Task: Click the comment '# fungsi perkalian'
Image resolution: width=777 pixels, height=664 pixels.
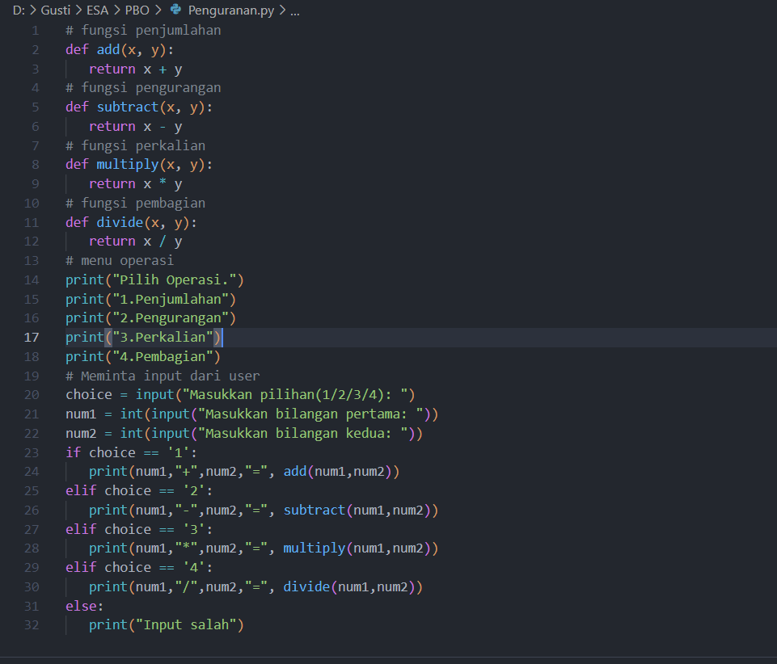Action: pyautogui.click(x=135, y=146)
